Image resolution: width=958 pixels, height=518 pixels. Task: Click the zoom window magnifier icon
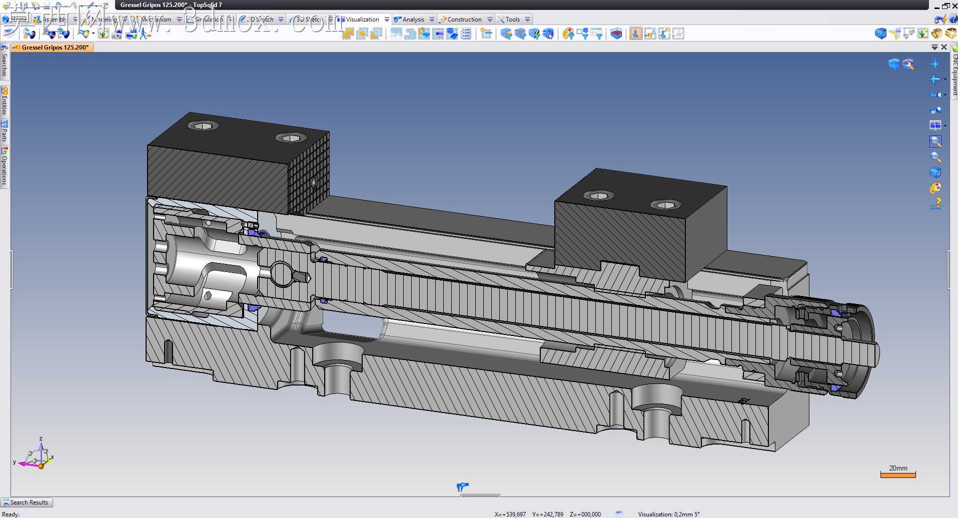coord(935,141)
